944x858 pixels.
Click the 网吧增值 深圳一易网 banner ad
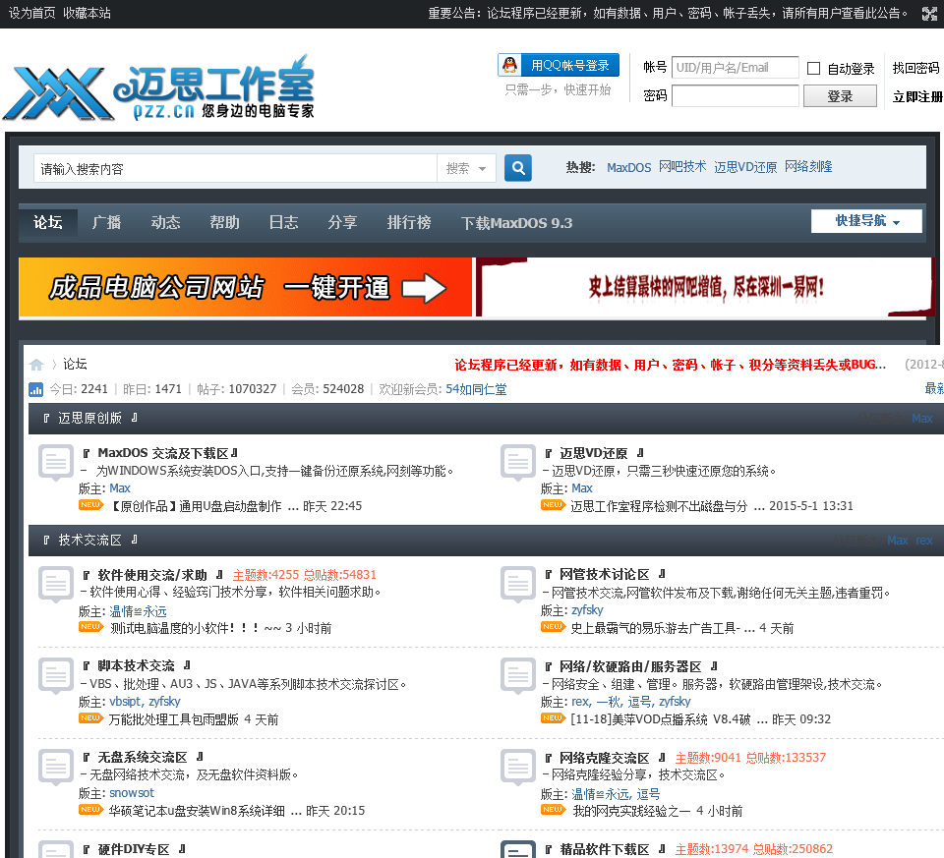[x=706, y=287]
